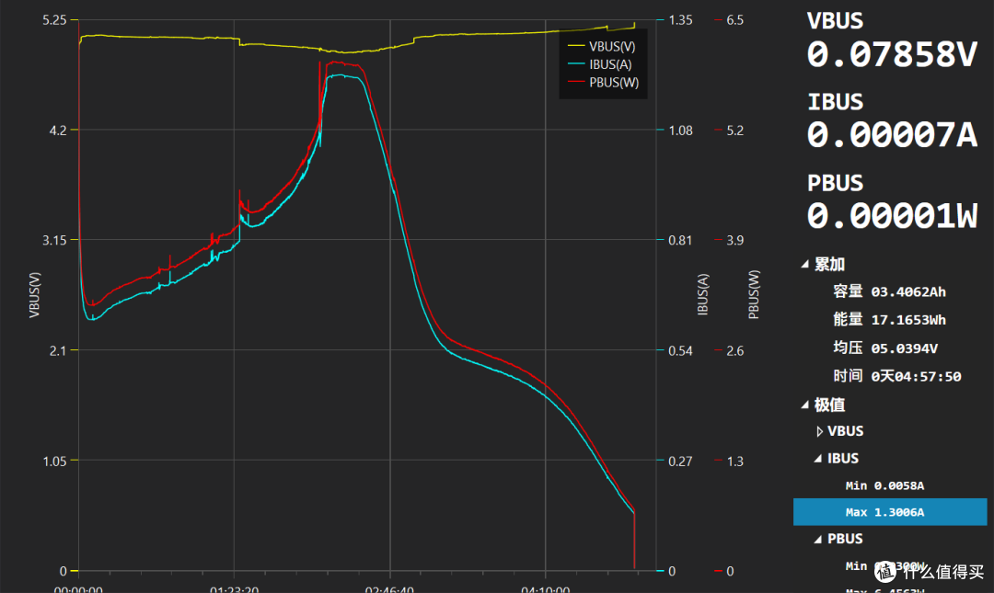Click the 极值 section heading

829,405
